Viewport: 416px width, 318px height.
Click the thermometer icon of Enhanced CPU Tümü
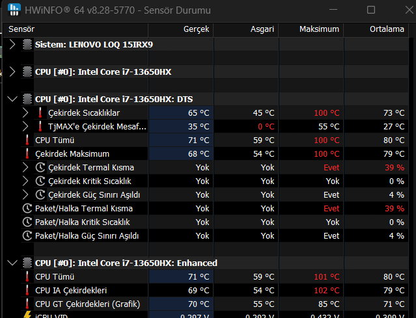pos(27,276)
